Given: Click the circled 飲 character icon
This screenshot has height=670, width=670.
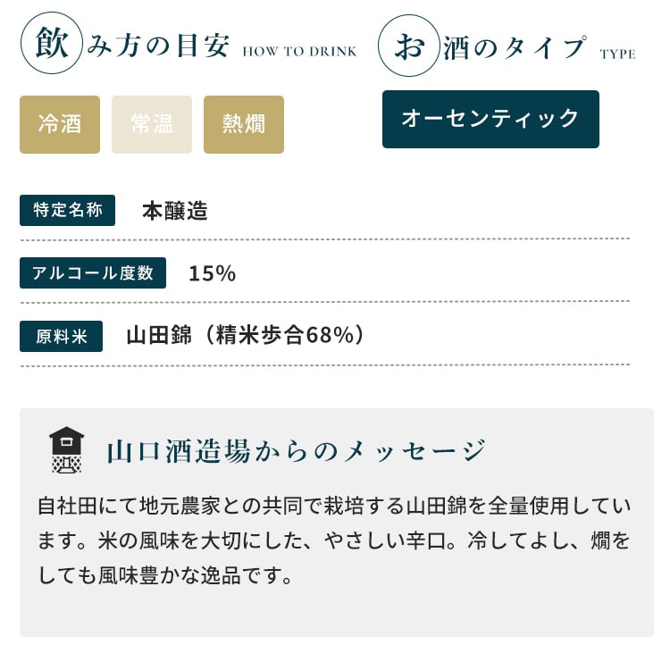Looking at the screenshot, I should (x=51, y=46).
